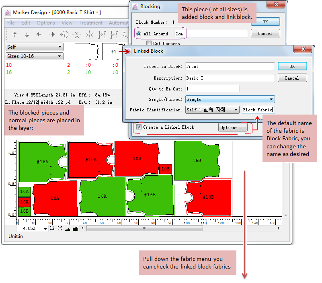Open the Single/Paired dropdown
The height and width of the screenshot is (283, 322).
click(230, 99)
